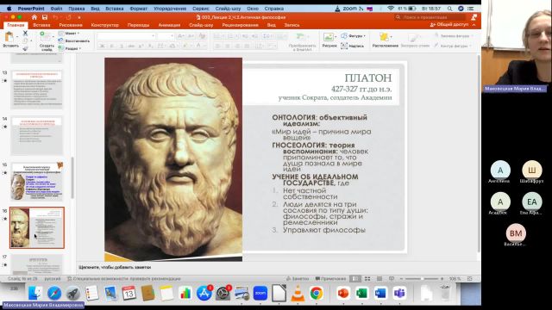552x310 pixels.
Task: Click Accessibility recommendations in status bar
Action: pyautogui.click(x=124, y=279)
